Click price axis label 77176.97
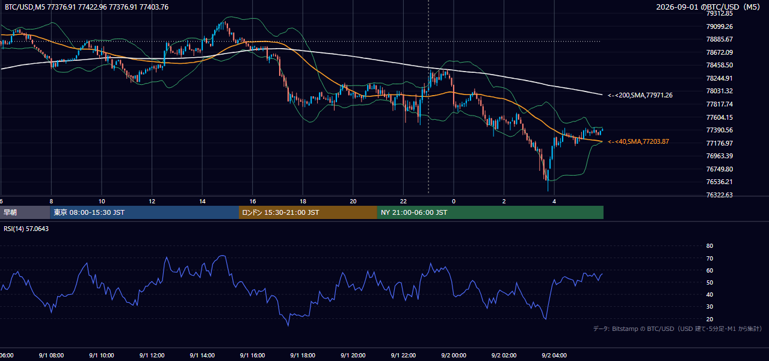 point(720,143)
